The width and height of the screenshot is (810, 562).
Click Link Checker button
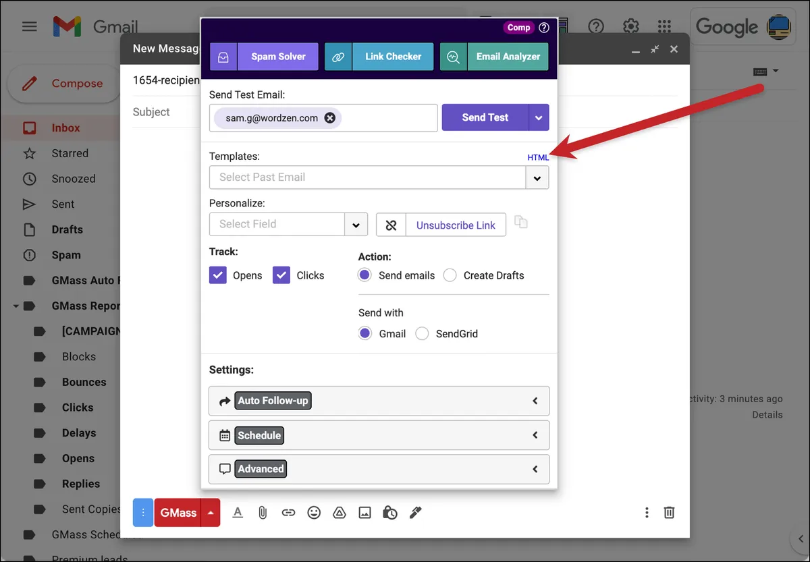pyautogui.click(x=379, y=57)
